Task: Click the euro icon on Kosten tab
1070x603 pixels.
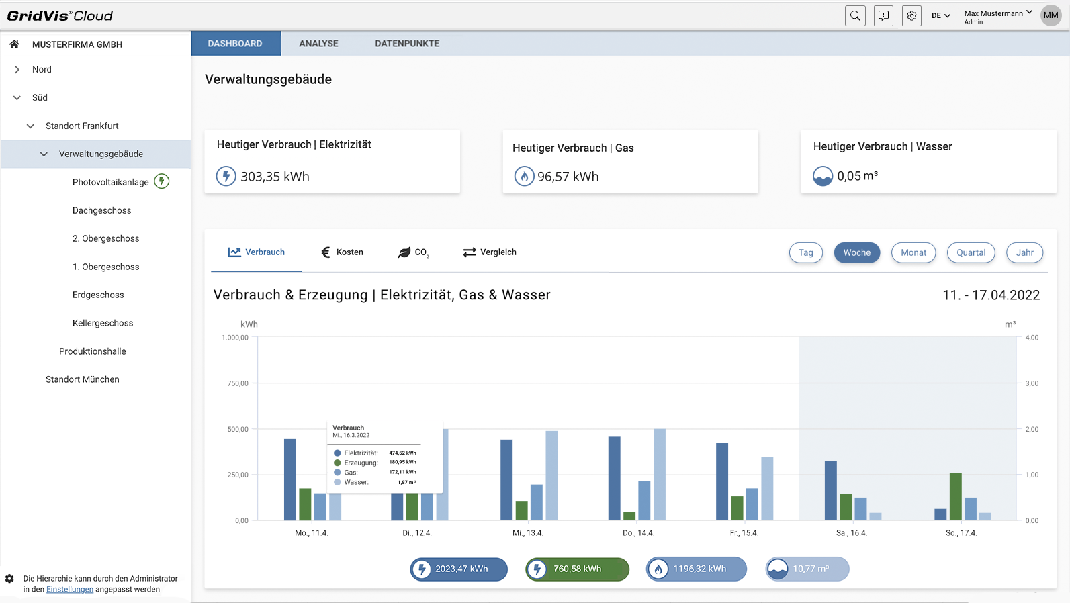Action: (x=326, y=252)
